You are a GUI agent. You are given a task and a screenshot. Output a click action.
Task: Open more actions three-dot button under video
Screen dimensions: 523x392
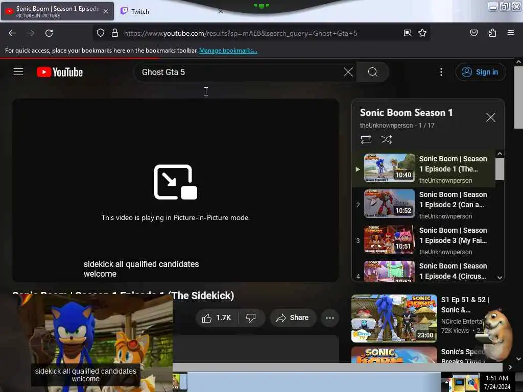[329, 317]
